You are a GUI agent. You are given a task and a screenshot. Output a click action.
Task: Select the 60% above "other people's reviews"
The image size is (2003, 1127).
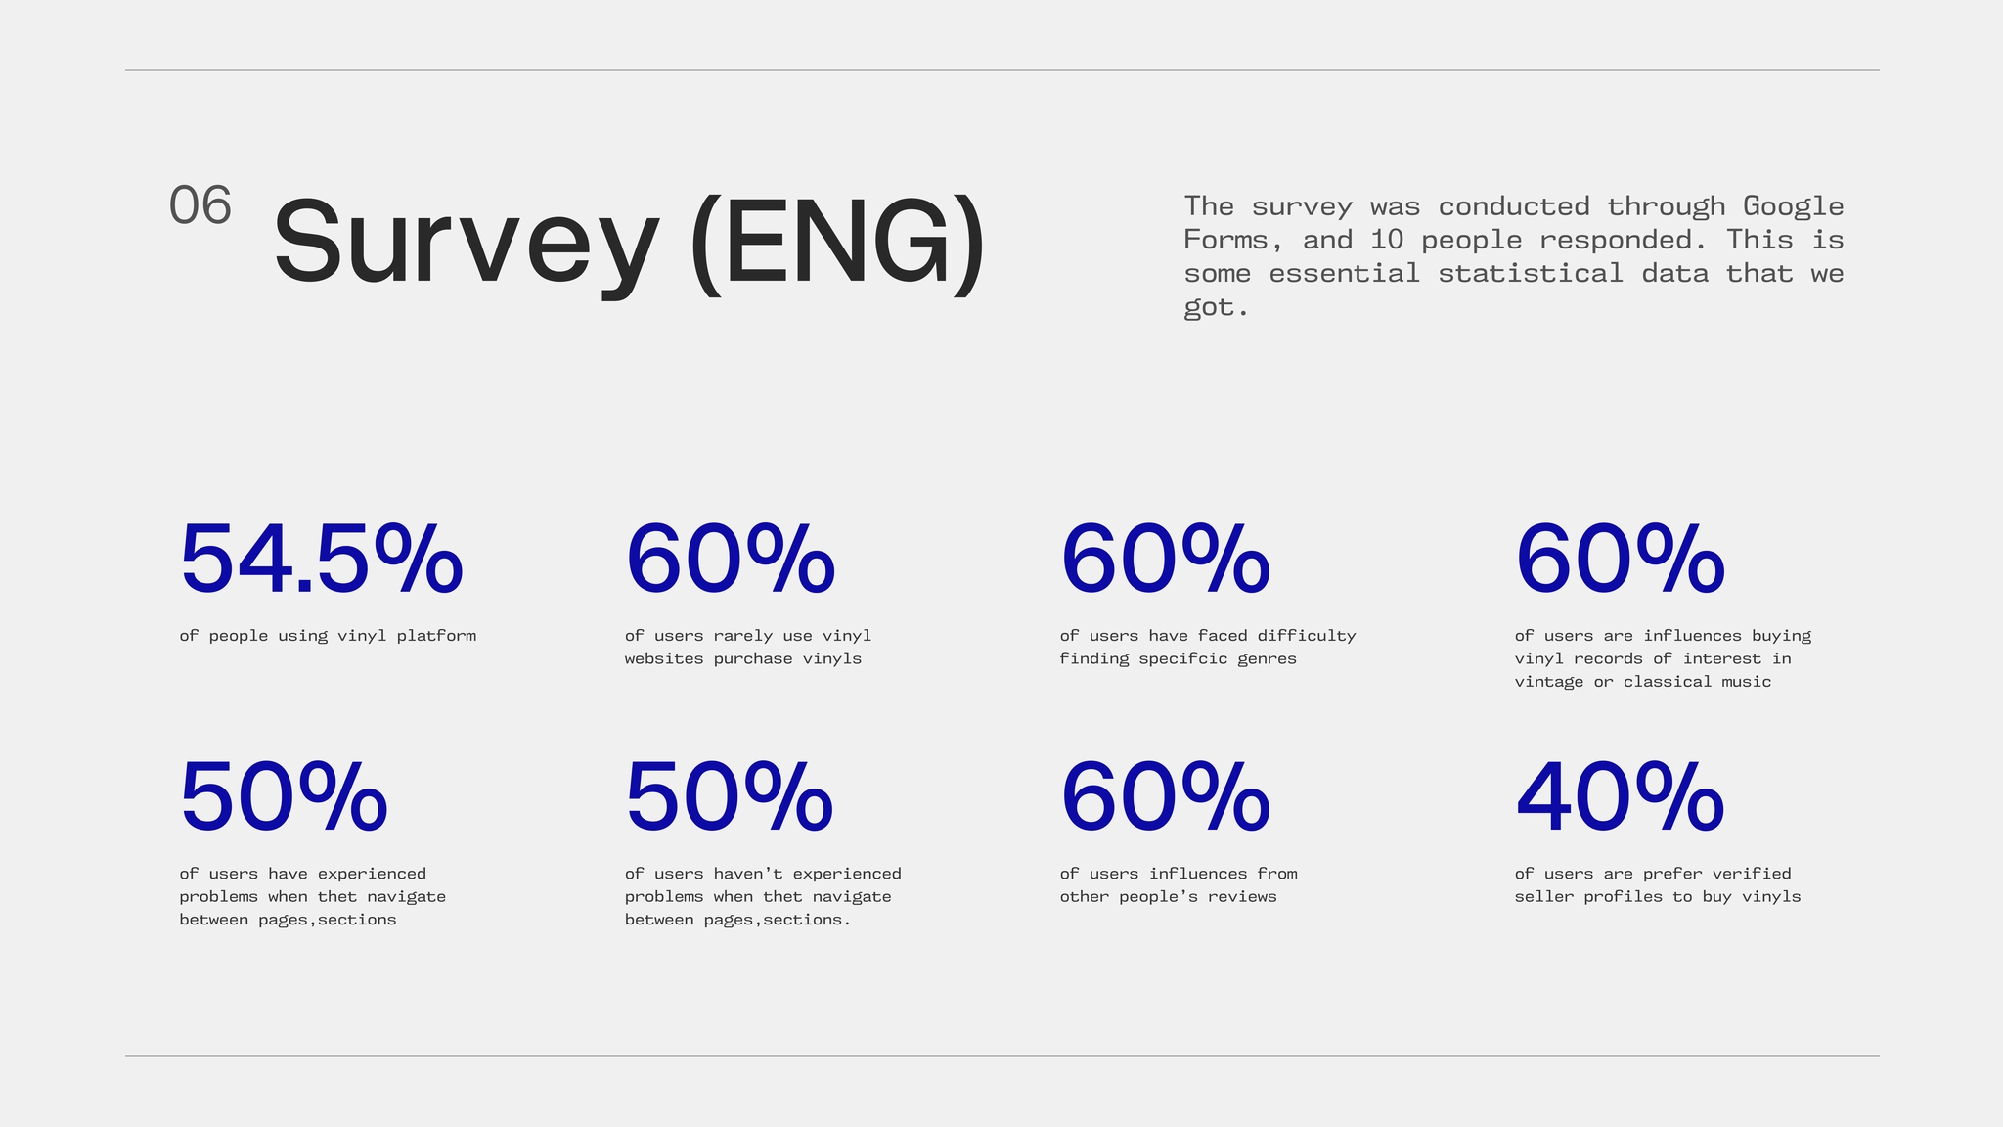1165,798
